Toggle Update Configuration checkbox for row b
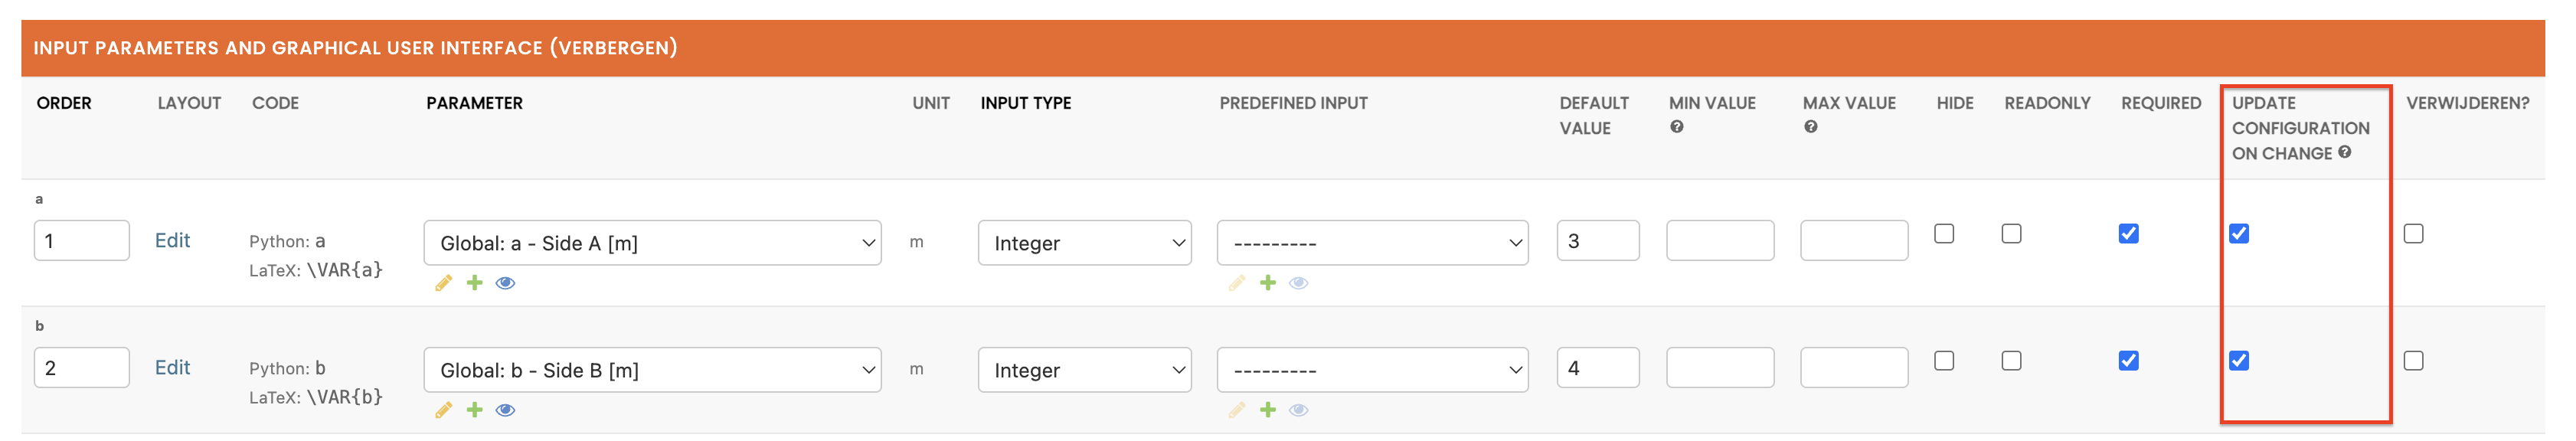 coord(2238,360)
